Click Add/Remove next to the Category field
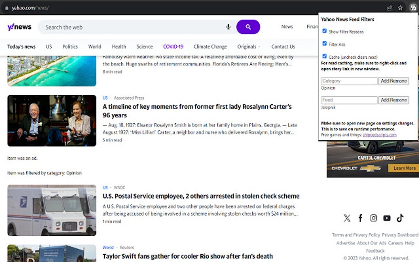This screenshot has height=262, width=419. coord(394,81)
